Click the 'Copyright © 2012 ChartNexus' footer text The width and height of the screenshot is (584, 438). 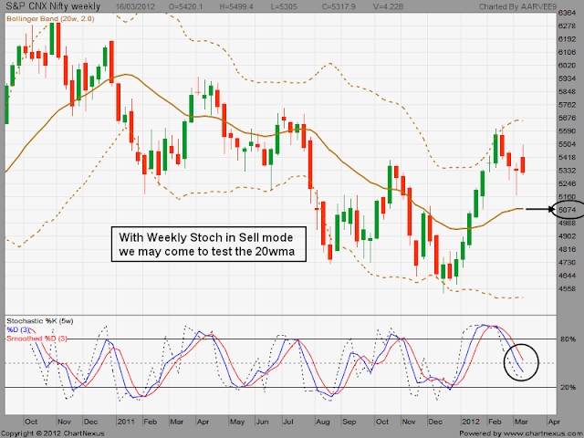point(53,433)
